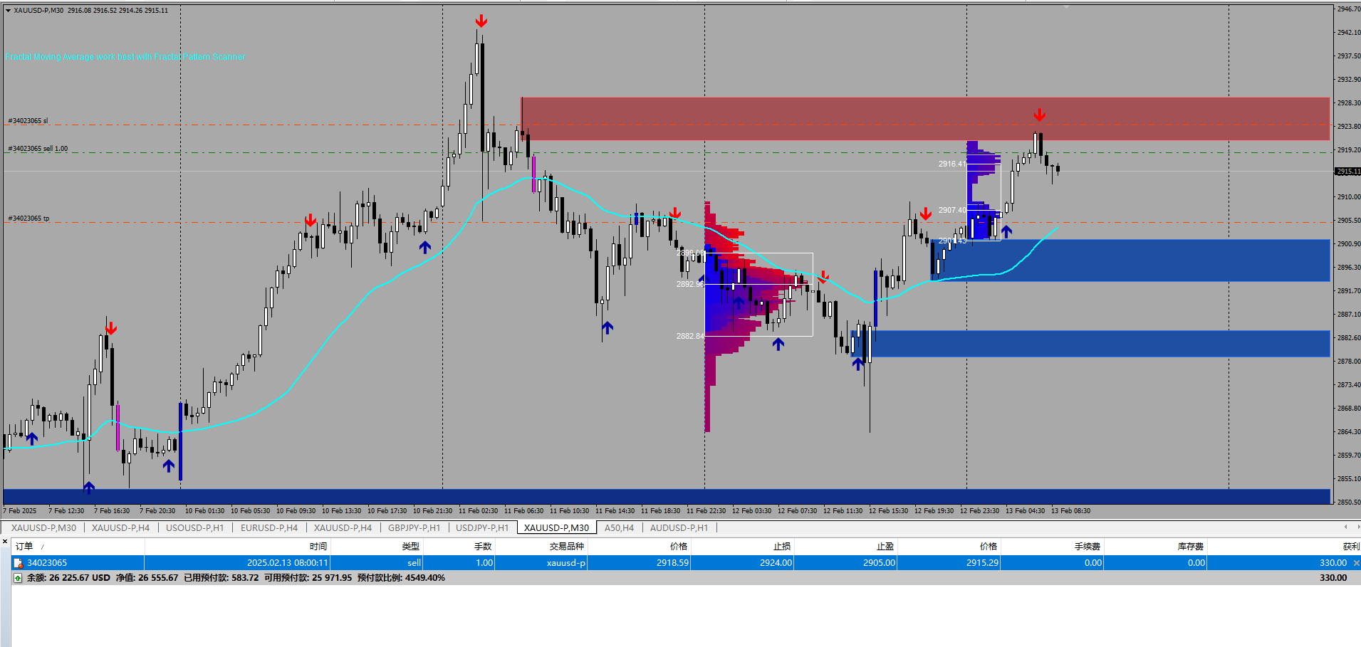The image size is (1361, 647).
Task: Open the GBPJPY-P,H1 chart tab
Action: pos(414,528)
